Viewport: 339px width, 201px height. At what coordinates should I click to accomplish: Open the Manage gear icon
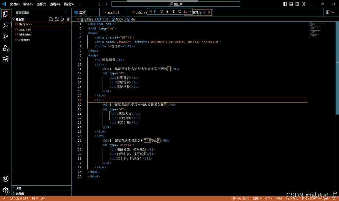(6, 190)
